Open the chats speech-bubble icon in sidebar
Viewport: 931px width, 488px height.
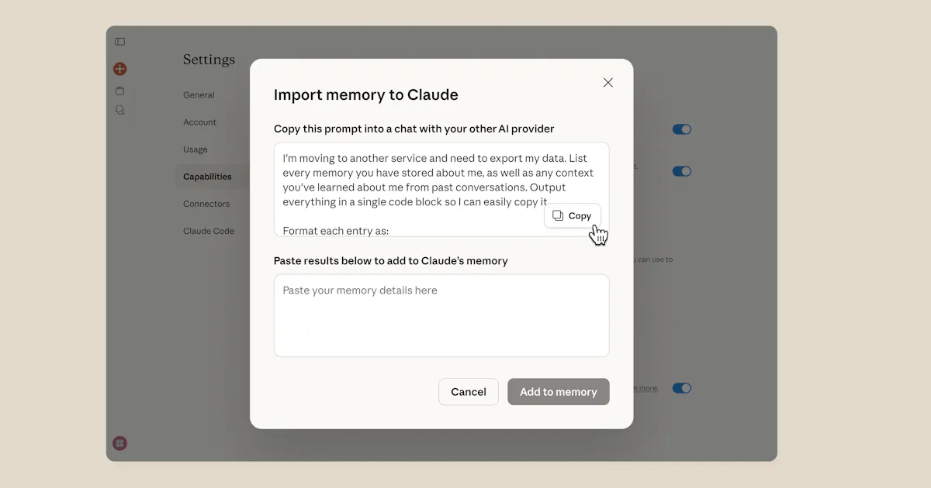pos(119,110)
